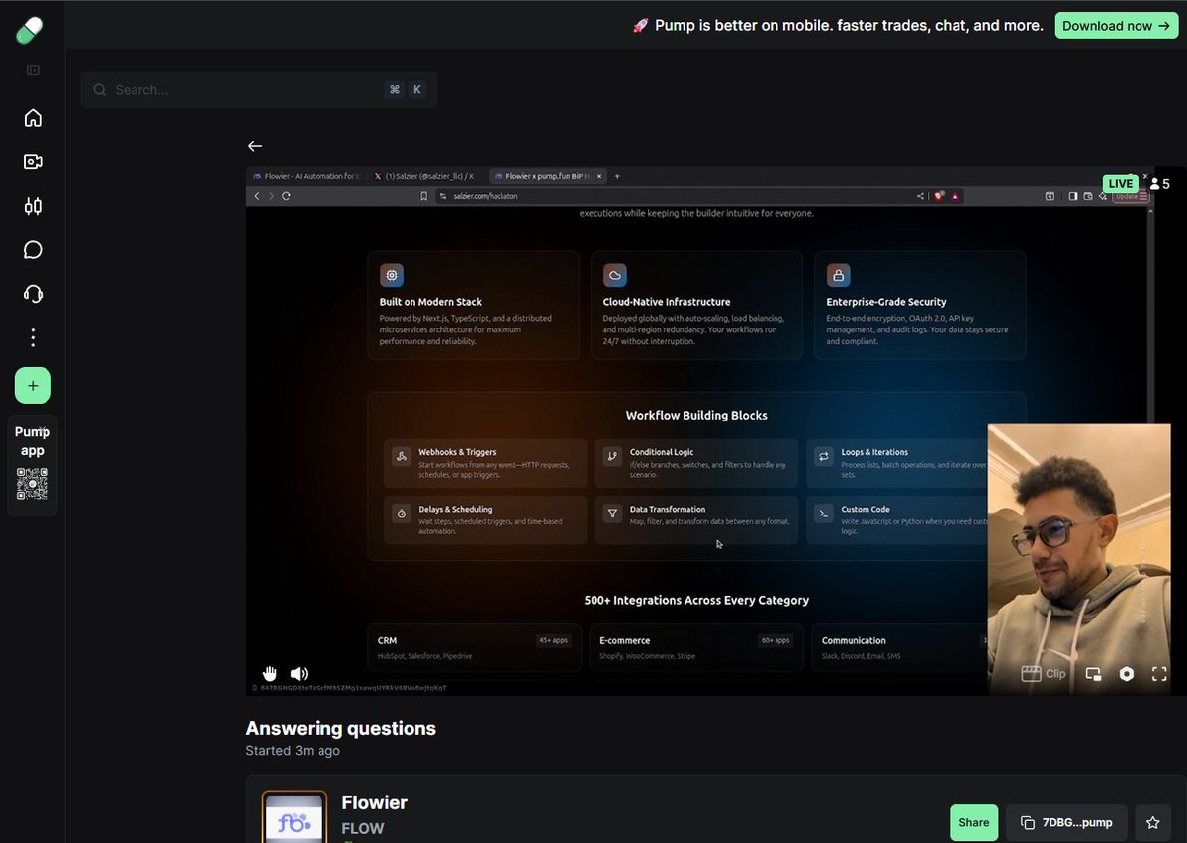Click the Cloud-Native Infrastructure card icon

click(x=615, y=275)
